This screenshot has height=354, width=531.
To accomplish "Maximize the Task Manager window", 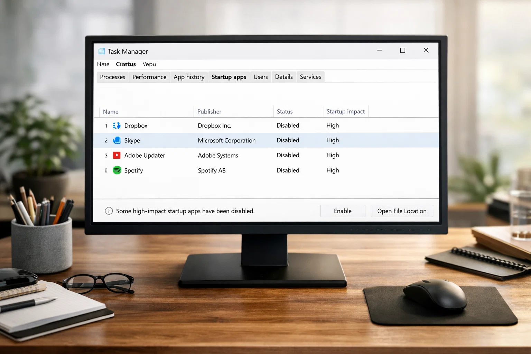I will pyautogui.click(x=403, y=50).
